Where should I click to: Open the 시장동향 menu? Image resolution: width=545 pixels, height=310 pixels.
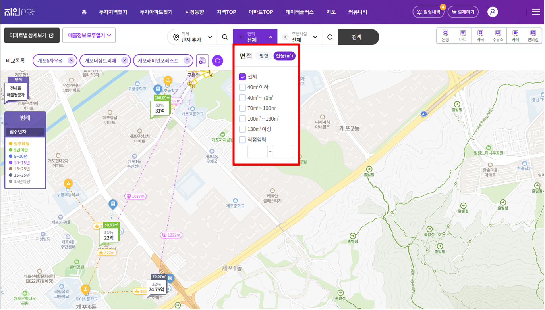[x=194, y=12]
